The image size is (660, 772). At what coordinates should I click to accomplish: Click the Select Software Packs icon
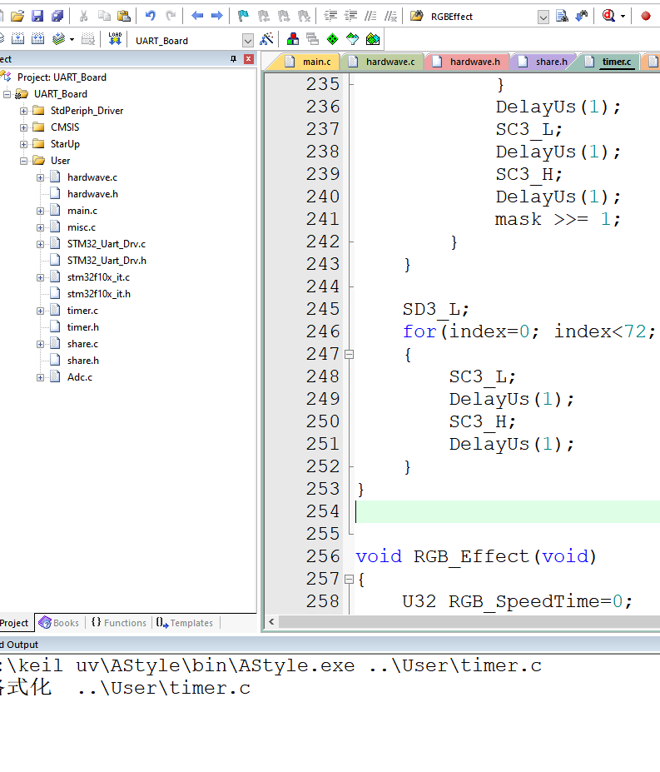(x=352, y=39)
